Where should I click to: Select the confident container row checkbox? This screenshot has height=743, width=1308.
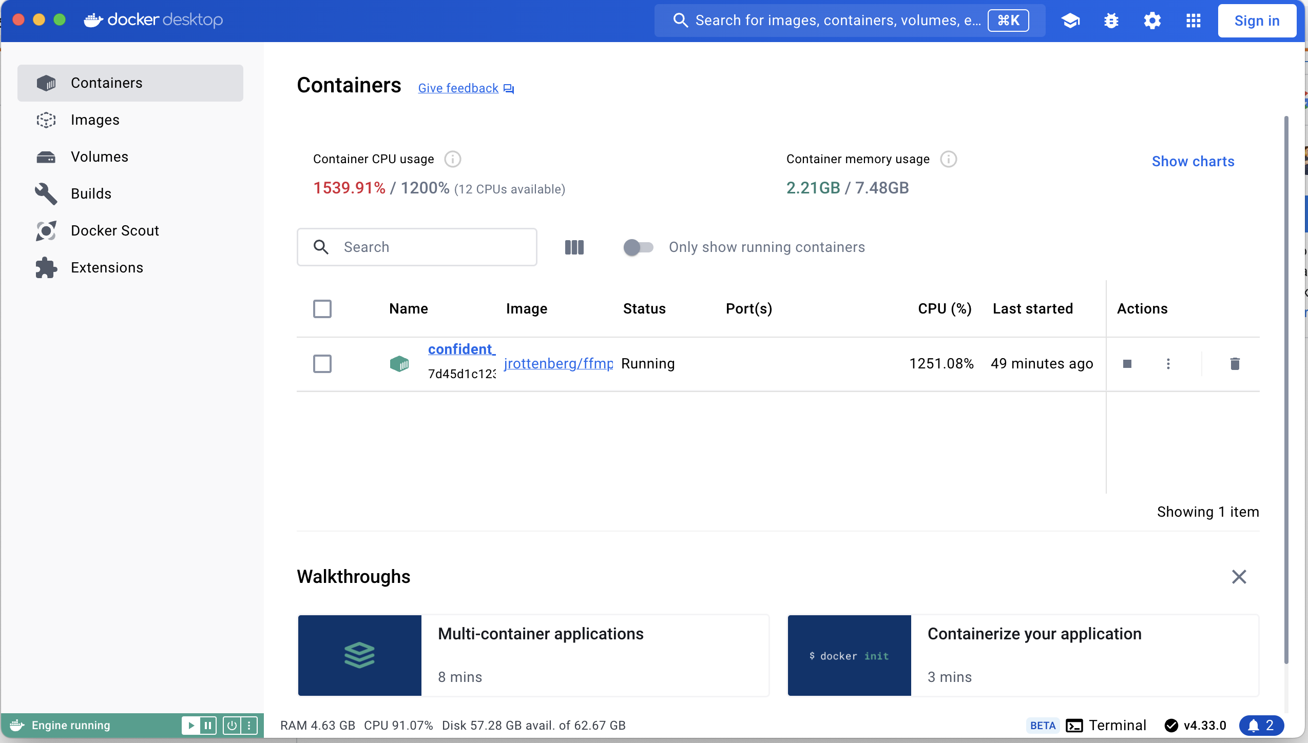click(x=322, y=364)
